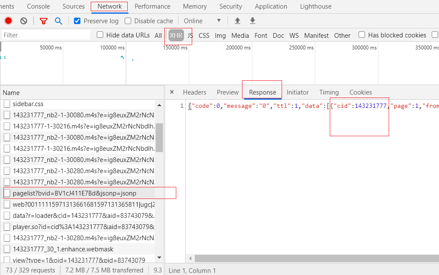
Task: Open network search with magnifier icon
Action: tap(58, 21)
